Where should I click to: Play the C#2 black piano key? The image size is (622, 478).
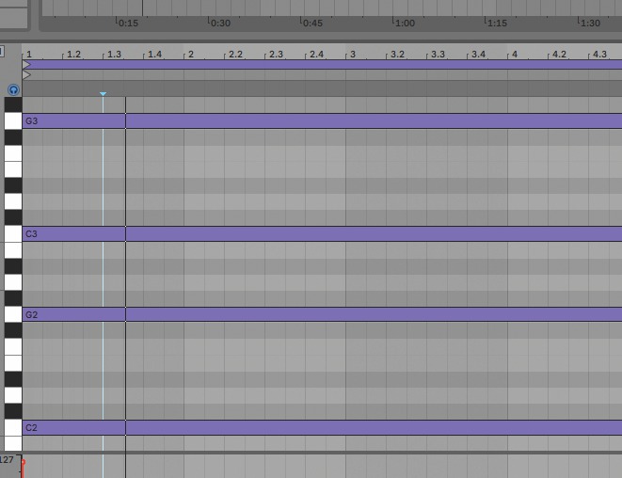click(13, 412)
